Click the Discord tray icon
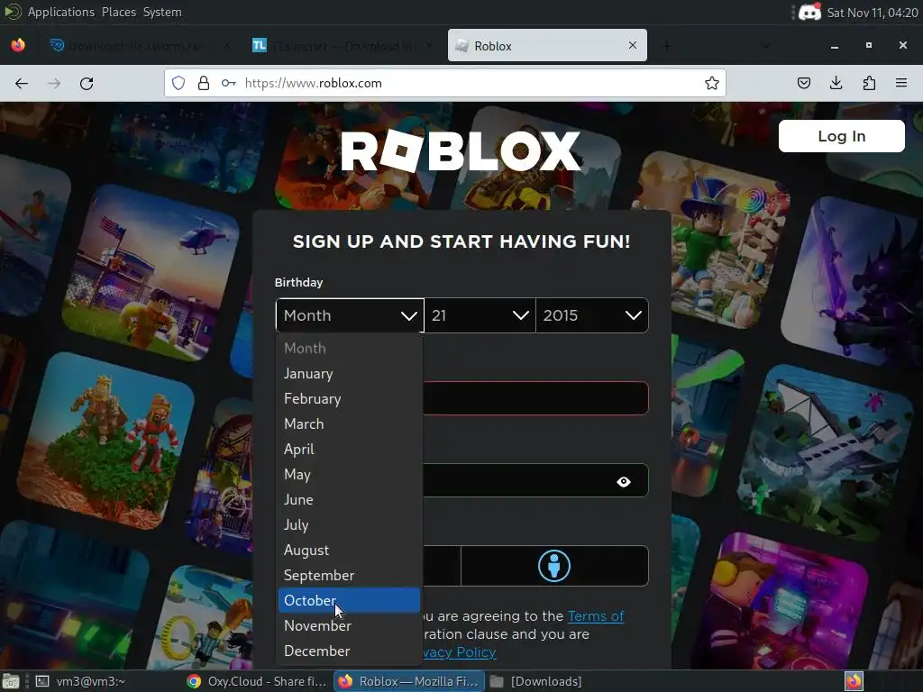This screenshot has width=923, height=692. click(810, 12)
